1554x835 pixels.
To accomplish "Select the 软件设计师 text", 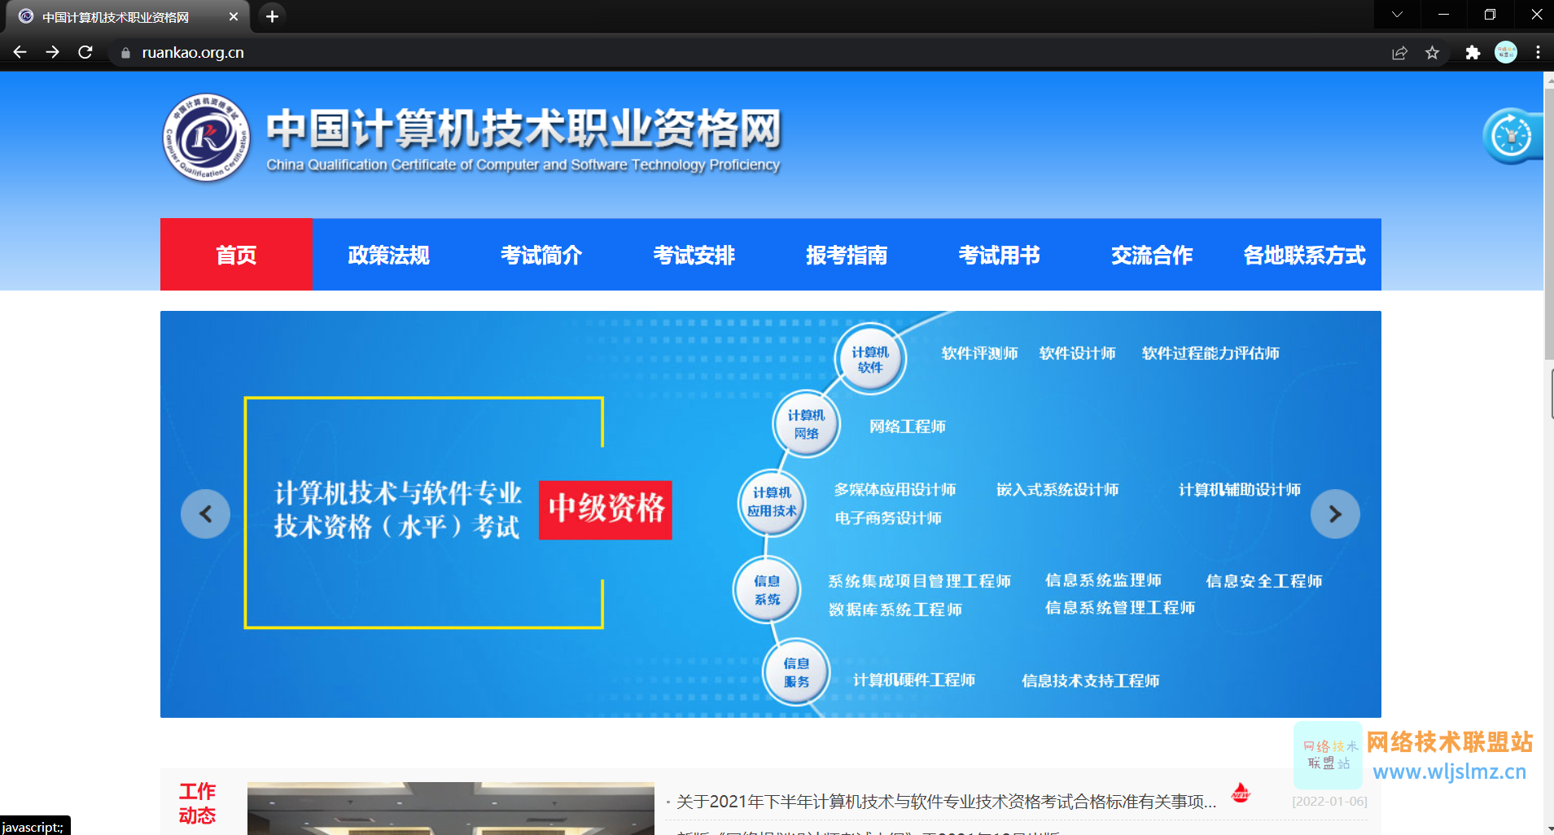I will (1077, 353).
